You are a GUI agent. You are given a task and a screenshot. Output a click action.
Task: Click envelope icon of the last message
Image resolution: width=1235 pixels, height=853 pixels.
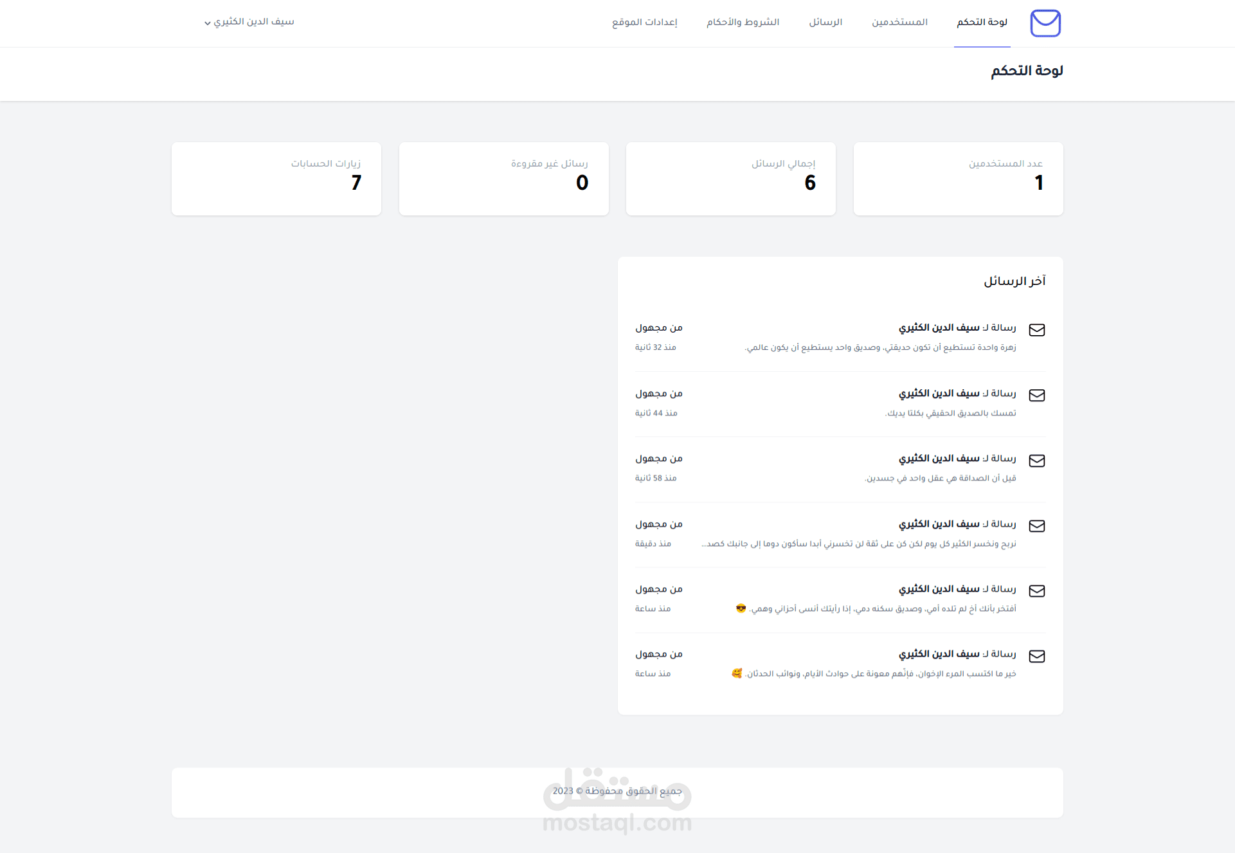1036,656
